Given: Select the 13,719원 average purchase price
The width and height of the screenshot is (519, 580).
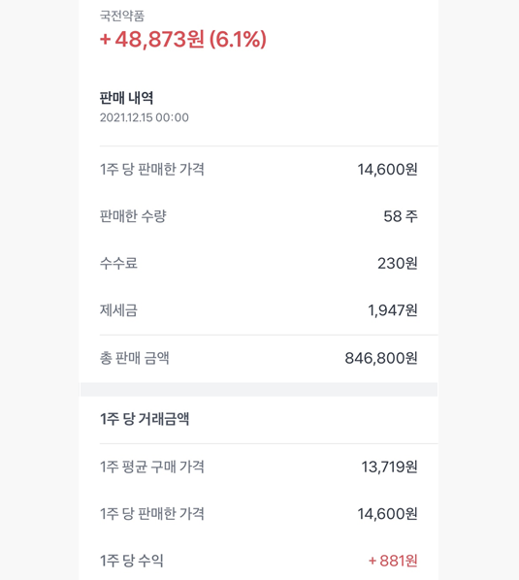Looking at the screenshot, I should pyautogui.click(x=390, y=467).
